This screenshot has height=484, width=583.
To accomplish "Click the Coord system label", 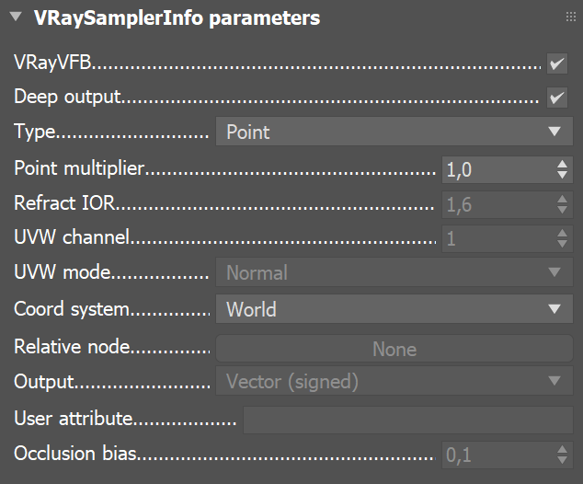I will tap(72, 309).
